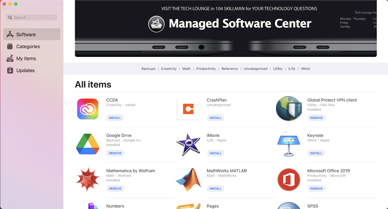Open the Numbers title
This screenshot has width=388, height=209.
[115, 206]
